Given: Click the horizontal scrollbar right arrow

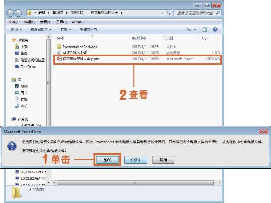Looking at the screenshot, I should point(219,182).
